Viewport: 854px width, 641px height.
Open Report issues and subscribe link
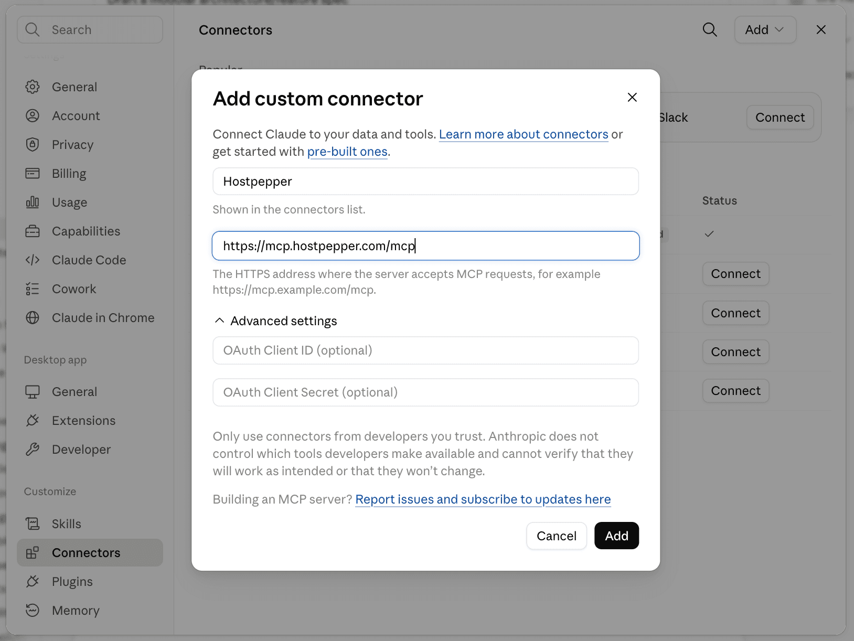click(x=483, y=499)
